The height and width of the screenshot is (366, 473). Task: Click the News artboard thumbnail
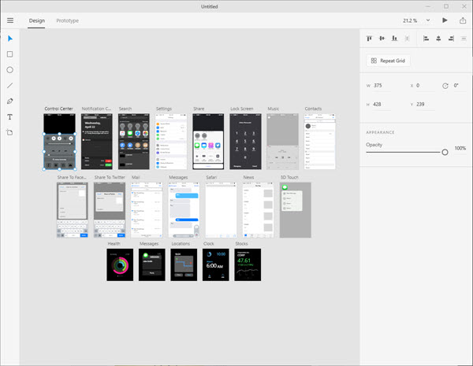(259, 210)
